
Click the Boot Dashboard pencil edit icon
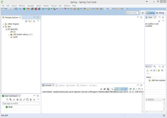tap(24, 100)
